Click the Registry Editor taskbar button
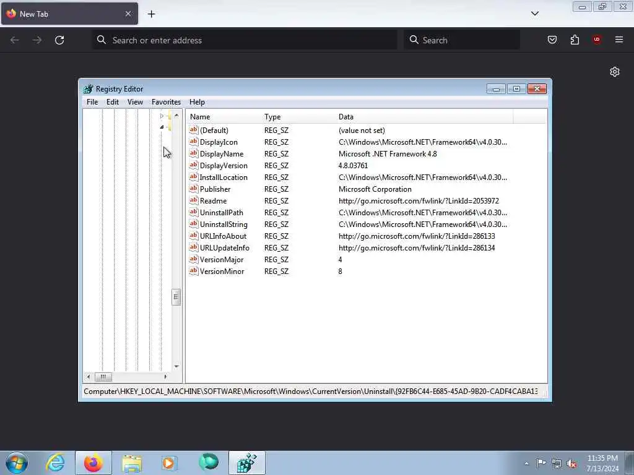 [x=247, y=463]
